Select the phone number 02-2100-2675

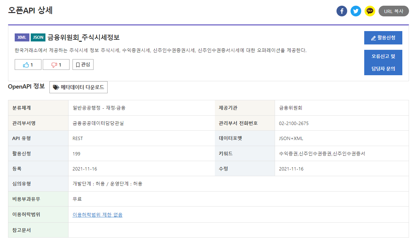click(294, 123)
